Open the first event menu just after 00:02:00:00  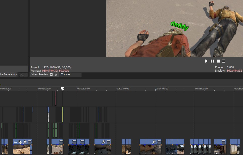(x=74, y=142)
